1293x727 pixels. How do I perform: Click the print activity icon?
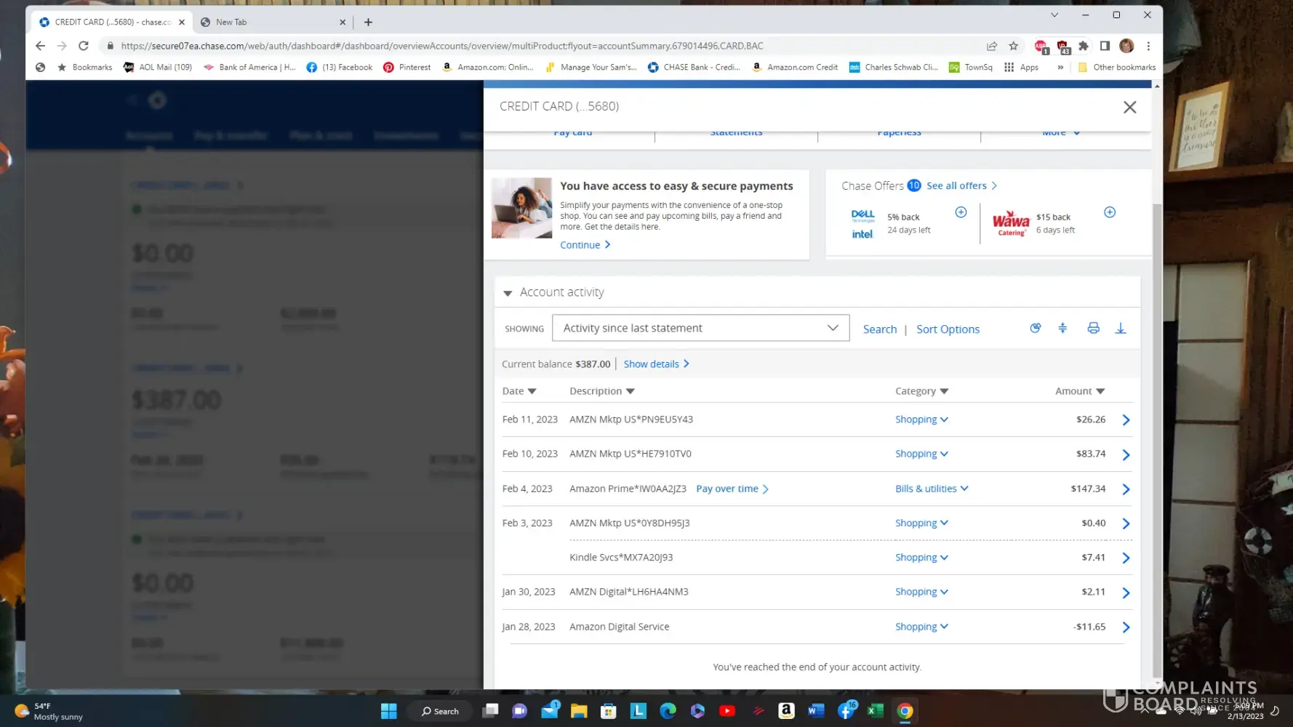[1092, 329]
